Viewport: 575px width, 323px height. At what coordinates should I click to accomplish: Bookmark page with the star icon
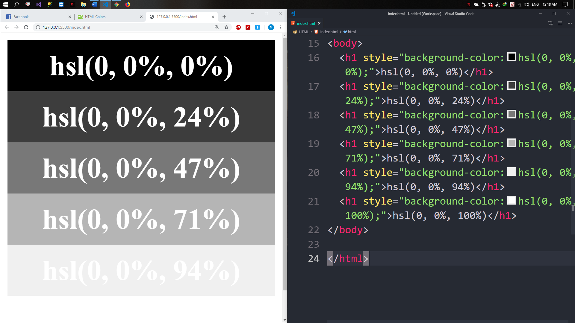click(226, 27)
